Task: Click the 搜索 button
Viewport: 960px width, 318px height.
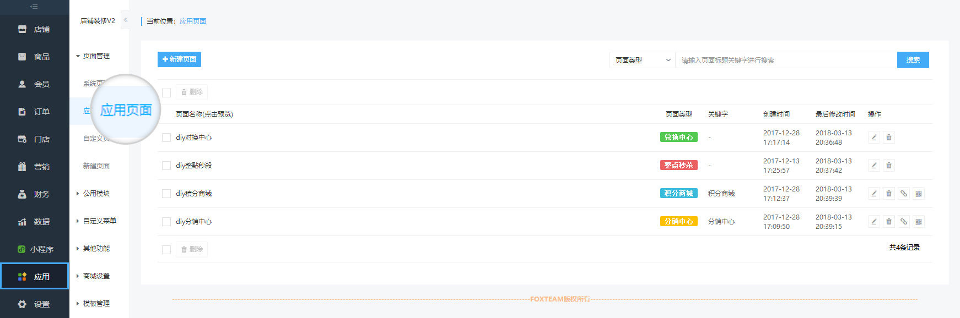Action: [913, 60]
